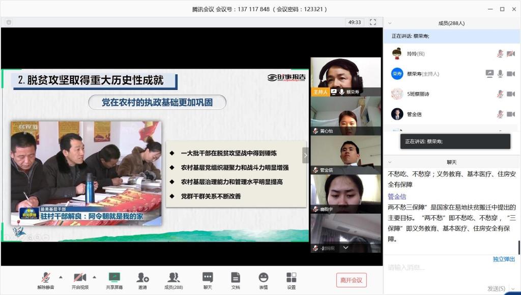Viewport: 521px width, 295px height.
Task: Click screen share icon of 蔡荣寿
Action: (x=489, y=74)
